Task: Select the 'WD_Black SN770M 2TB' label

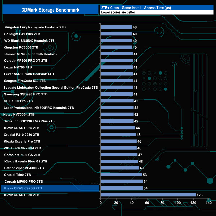Action: click(x=22, y=148)
